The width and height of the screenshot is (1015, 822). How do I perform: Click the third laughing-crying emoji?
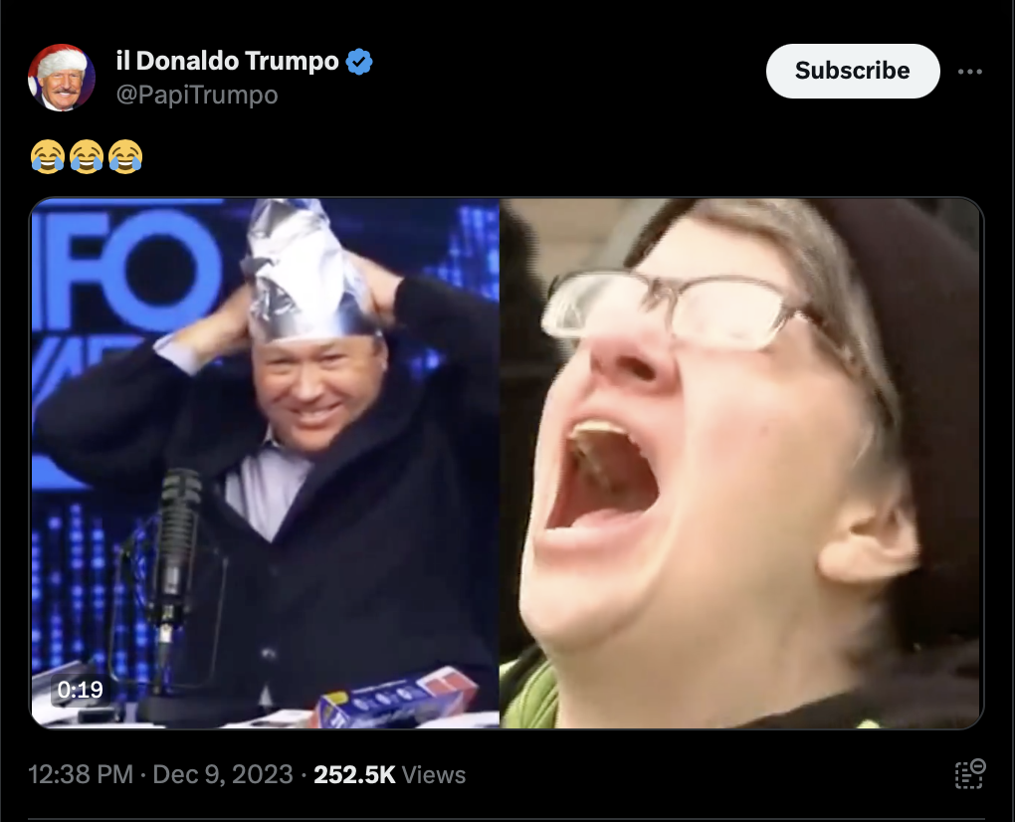[x=125, y=156]
